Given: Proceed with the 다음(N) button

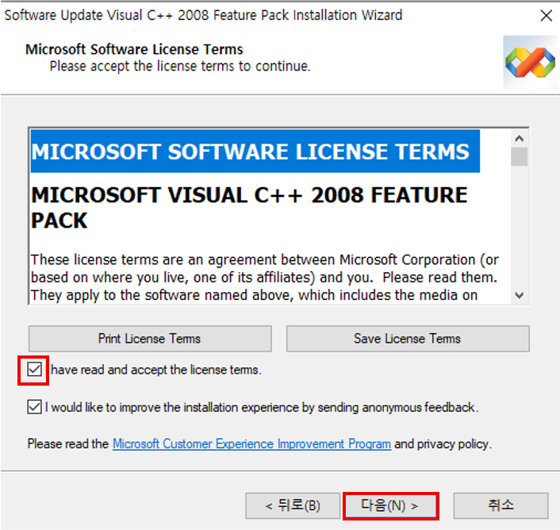Looking at the screenshot, I should coord(389,505).
